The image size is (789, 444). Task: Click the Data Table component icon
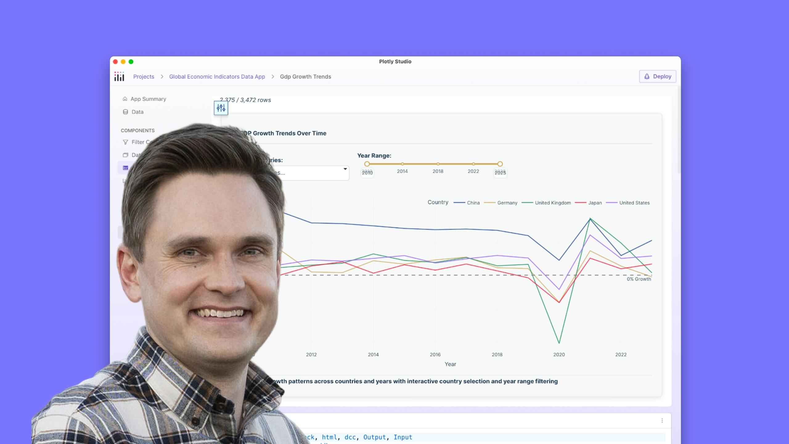(x=125, y=155)
